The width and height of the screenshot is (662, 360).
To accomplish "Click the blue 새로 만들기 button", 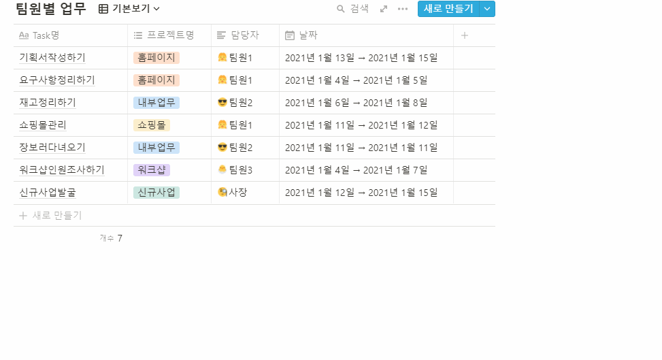I will [x=448, y=9].
